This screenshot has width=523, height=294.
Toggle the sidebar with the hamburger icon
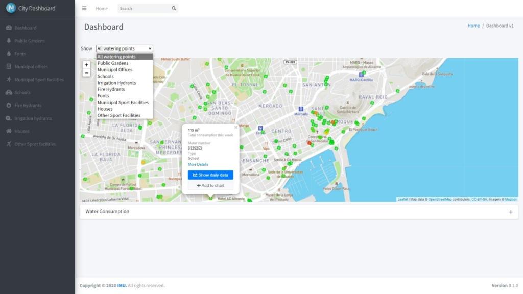(84, 8)
